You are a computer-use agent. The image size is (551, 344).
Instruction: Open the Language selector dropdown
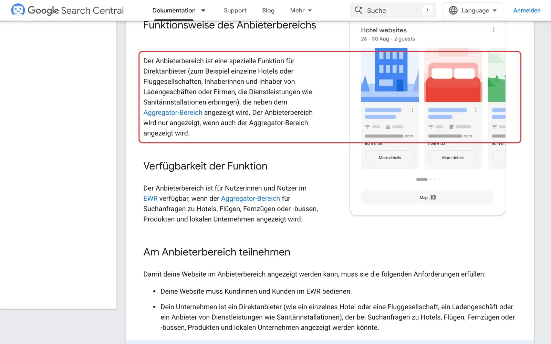(x=473, y=10)
